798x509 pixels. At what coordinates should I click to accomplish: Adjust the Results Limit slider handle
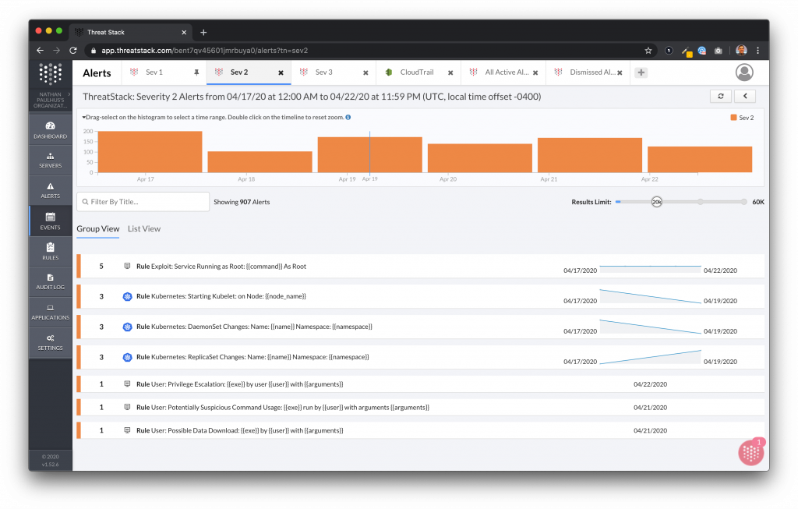[657, 202]
